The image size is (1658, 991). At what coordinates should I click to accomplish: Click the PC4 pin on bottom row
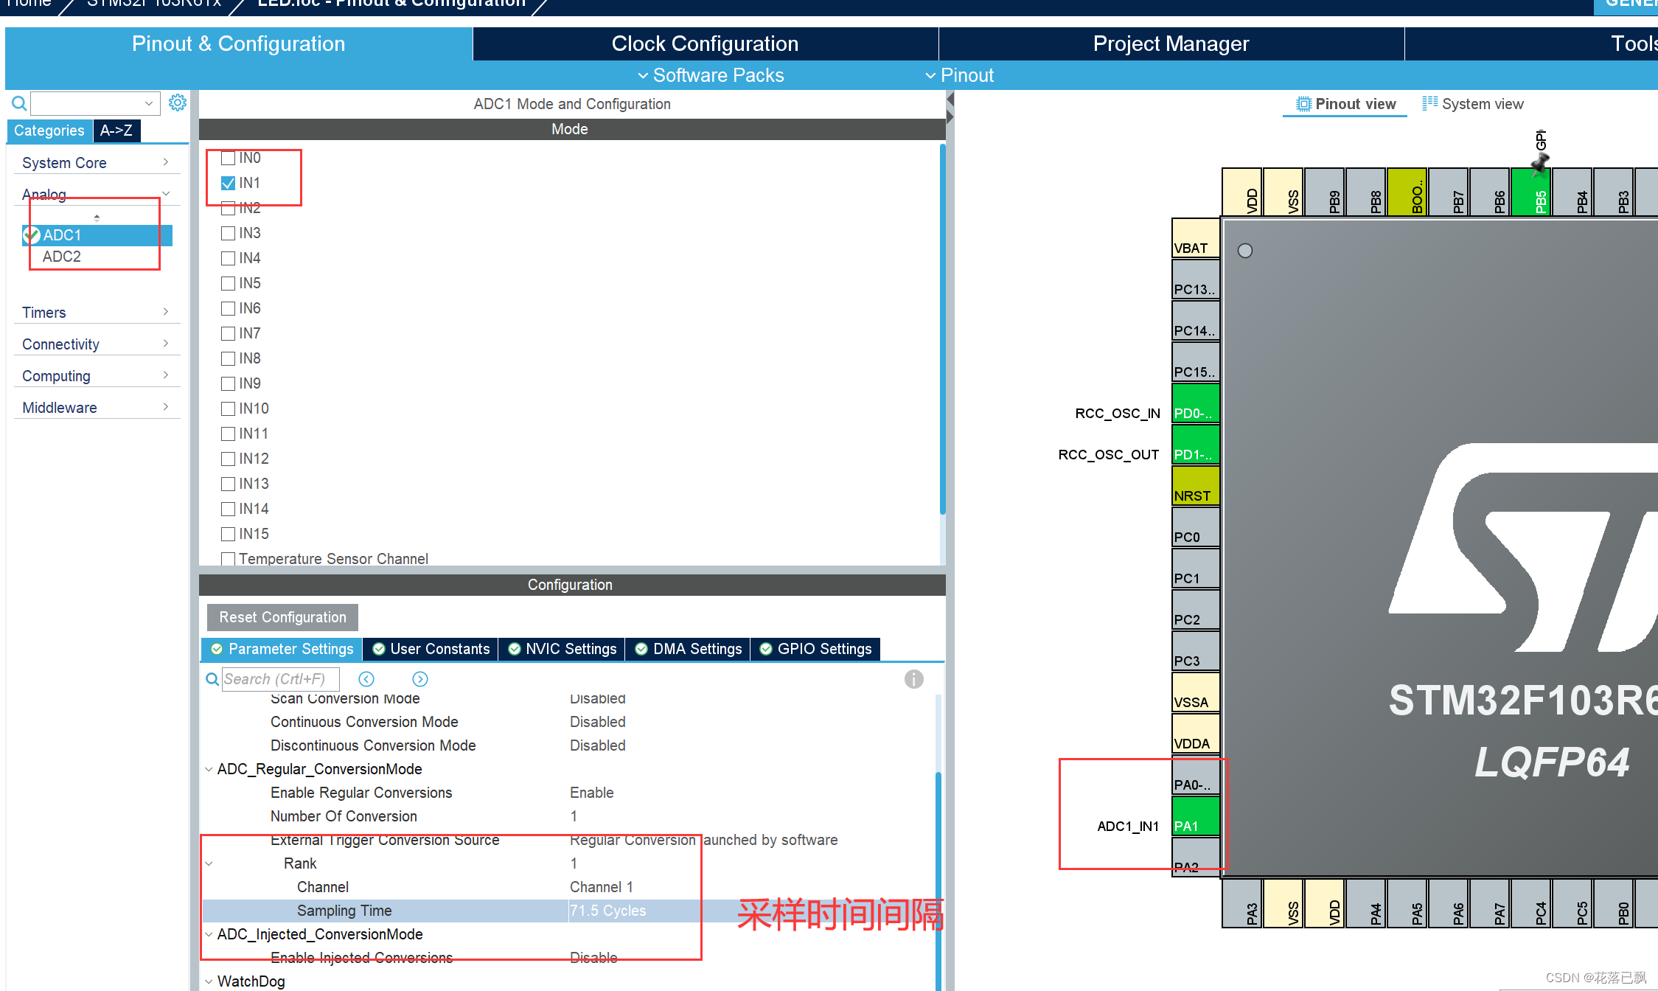[x=1531, y=903]
